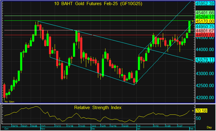The image size is (216, 131).
Task: Click the Relative Strength Index label
Action: pos(98,108)
